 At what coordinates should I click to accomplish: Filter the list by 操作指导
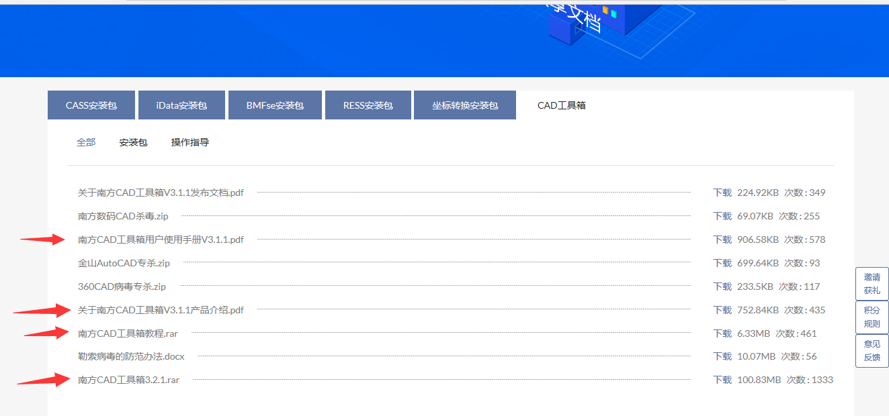tap(190, 142)
